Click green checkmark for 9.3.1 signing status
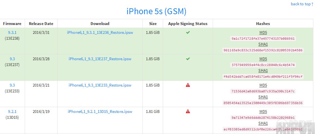315x134 pixels. tap(188, 32)
